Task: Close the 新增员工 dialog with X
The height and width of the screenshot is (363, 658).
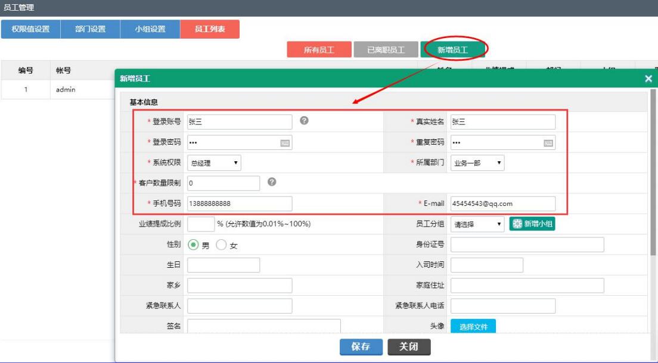Action: (648, 79)
